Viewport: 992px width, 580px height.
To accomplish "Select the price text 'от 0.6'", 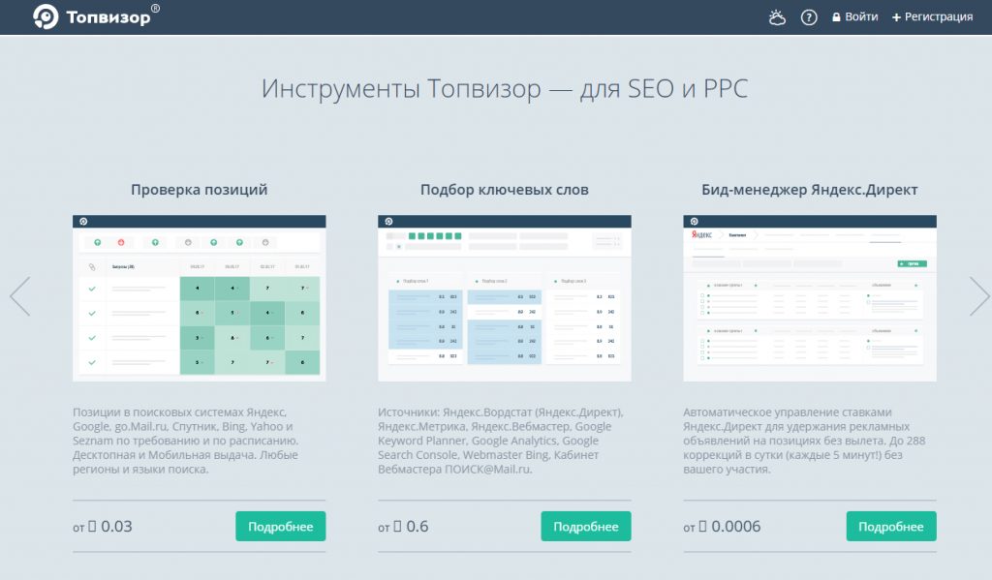I will click(x=403, y=526).
